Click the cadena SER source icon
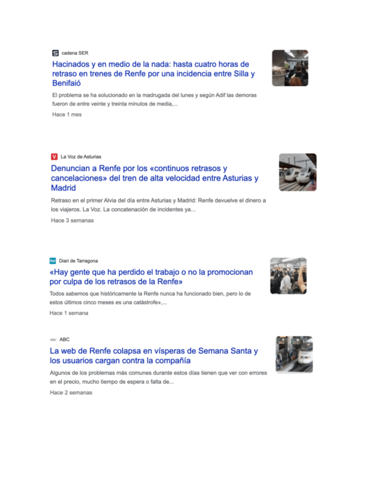 (55, 53)
